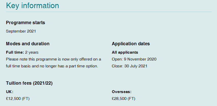Image resolution: width=217 pixels, height=106 pixels.
Task: Click the Open: 9 November 2020 date
Action: pyautogui.click(x=134, y=59)
